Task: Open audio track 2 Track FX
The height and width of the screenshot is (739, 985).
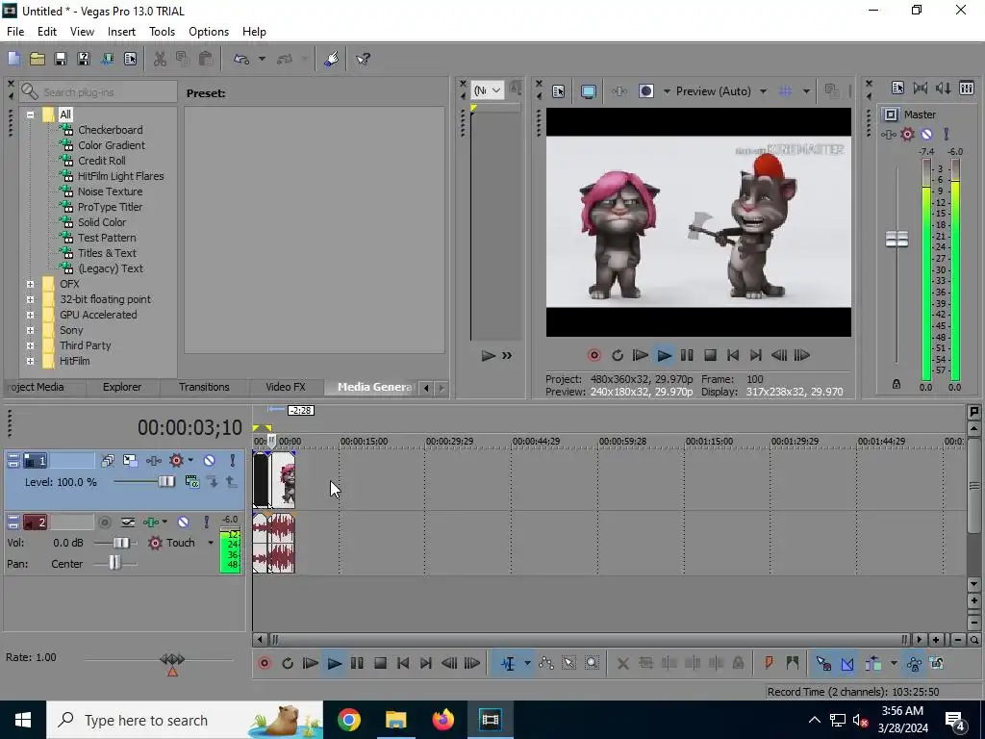Action: coord(151,522)
